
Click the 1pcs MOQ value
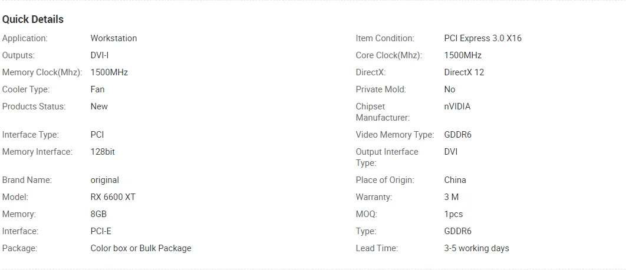453,214
